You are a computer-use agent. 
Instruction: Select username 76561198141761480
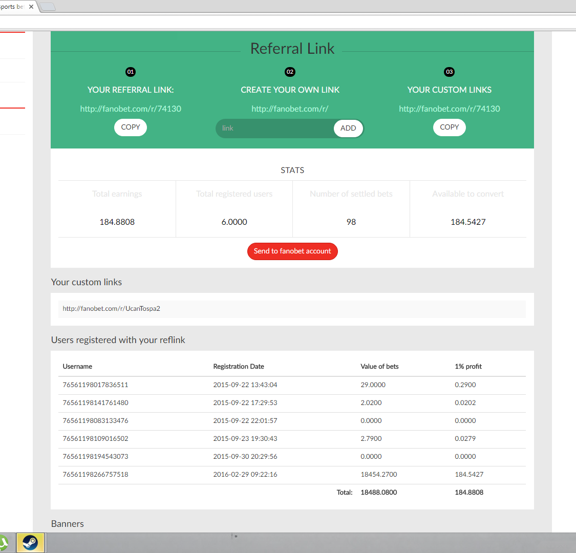pos(96,402)
